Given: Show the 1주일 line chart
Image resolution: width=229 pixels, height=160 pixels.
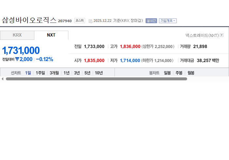Looking at the screenshot, I should 40,73.
